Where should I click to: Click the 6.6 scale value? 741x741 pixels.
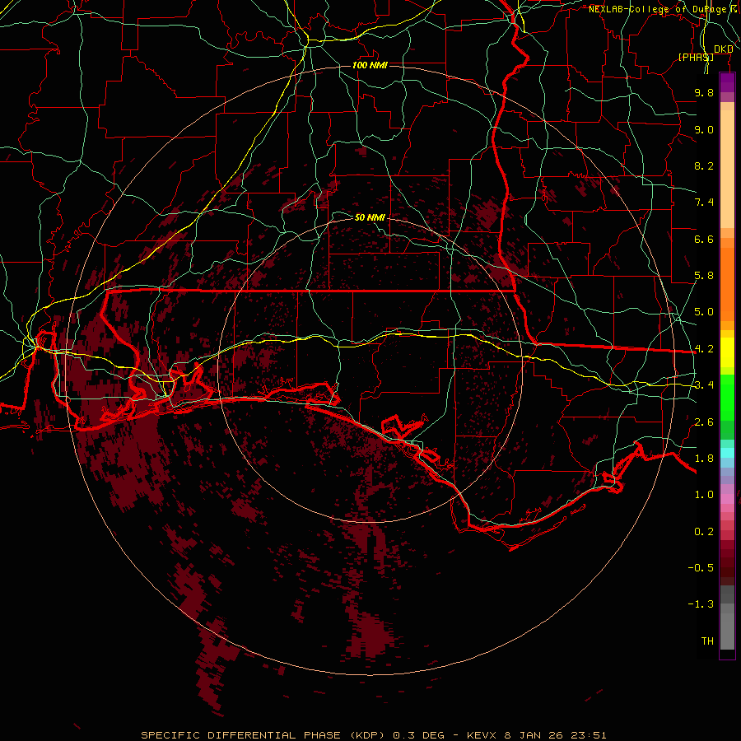pos(704,239)
